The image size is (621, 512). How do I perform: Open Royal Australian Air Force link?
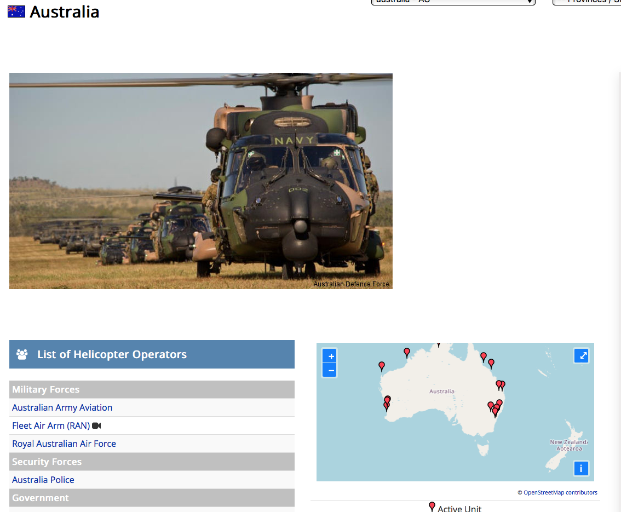pos(64,444)
